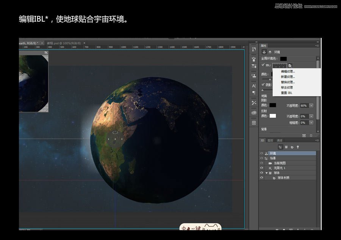The height and width of the screenshot is (240, 341).
Task: Open the Tool Presets panel icon
Action: coord(254,103)
